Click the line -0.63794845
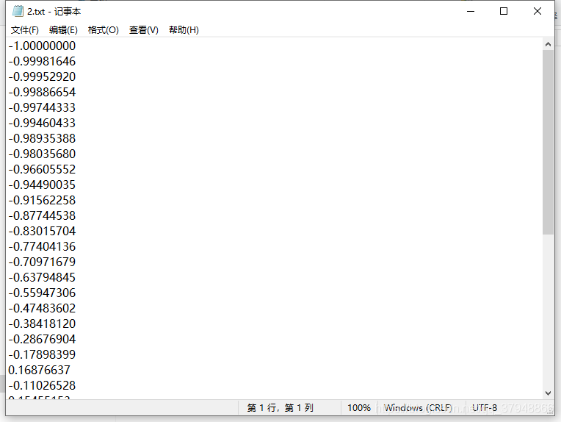 click(42, 277)
